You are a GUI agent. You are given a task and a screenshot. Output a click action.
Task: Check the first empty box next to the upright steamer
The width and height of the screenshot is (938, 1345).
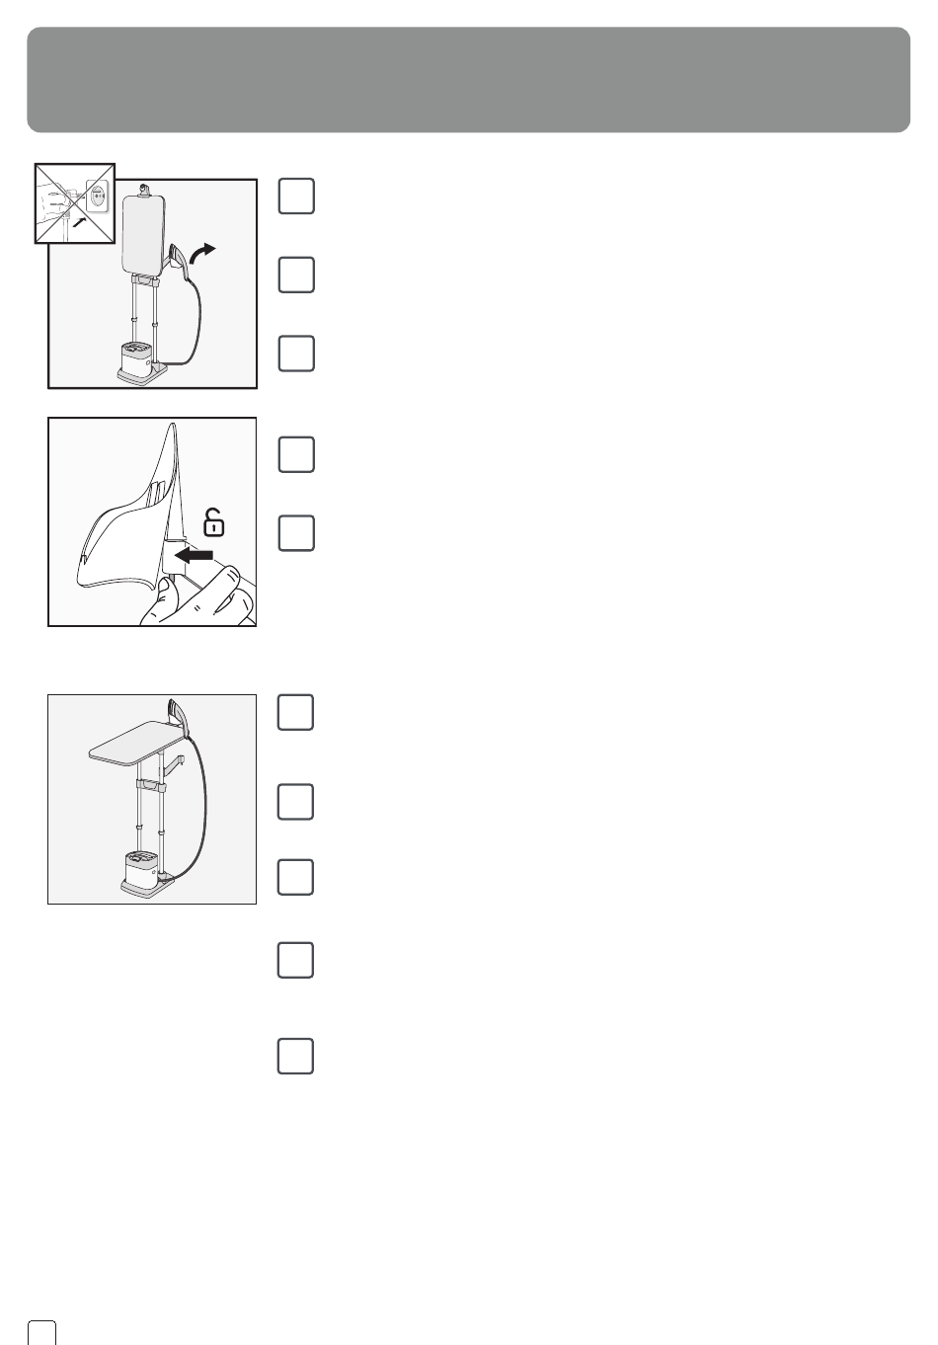click(296, 196)
